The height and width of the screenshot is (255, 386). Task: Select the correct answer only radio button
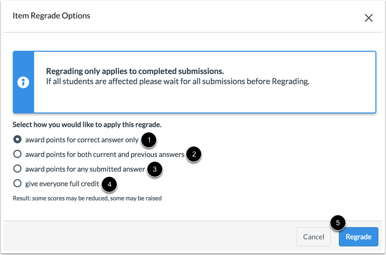(x=18, y=139)
